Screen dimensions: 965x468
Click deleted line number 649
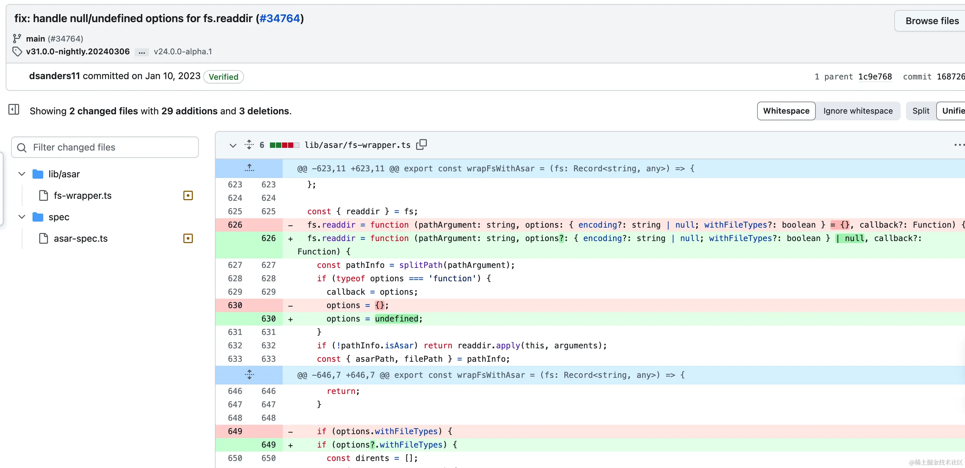[x=235, y=431]
